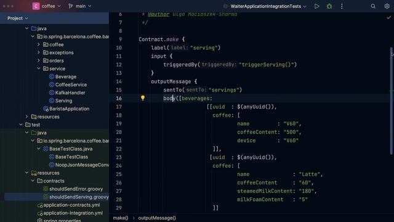This screenshot has height=222, width=394.
Task: Click the beverages key on line 16
Action: 195,99
